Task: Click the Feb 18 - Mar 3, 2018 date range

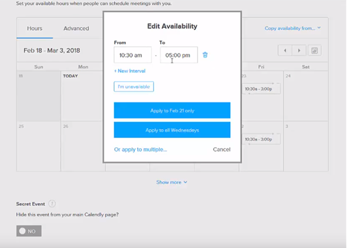Action: (x=52, y=51)
